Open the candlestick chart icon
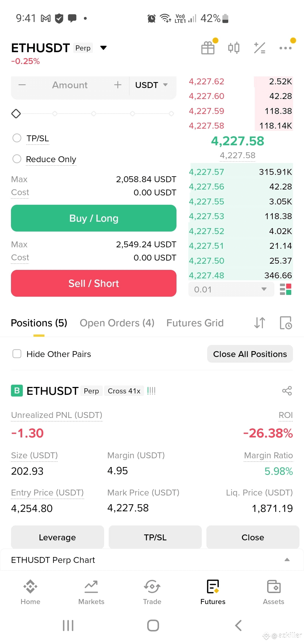 (234, 48)
